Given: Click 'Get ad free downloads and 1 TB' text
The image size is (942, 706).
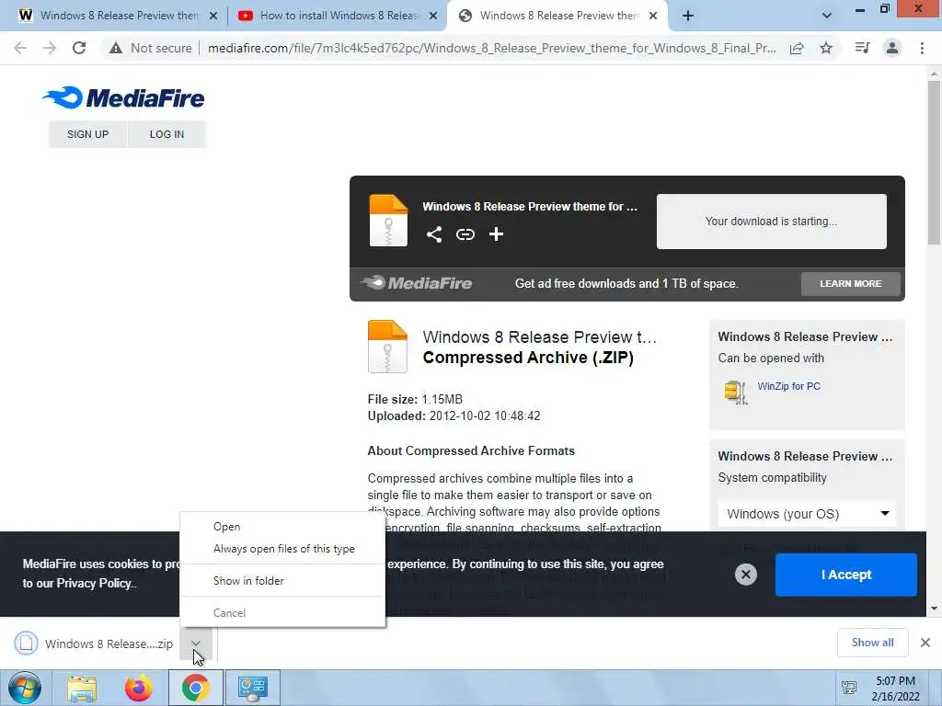Looking at the screenshot, I should point(626,283).
